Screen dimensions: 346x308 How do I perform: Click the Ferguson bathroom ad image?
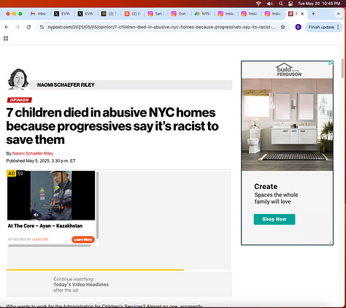[x=287, y=124]
